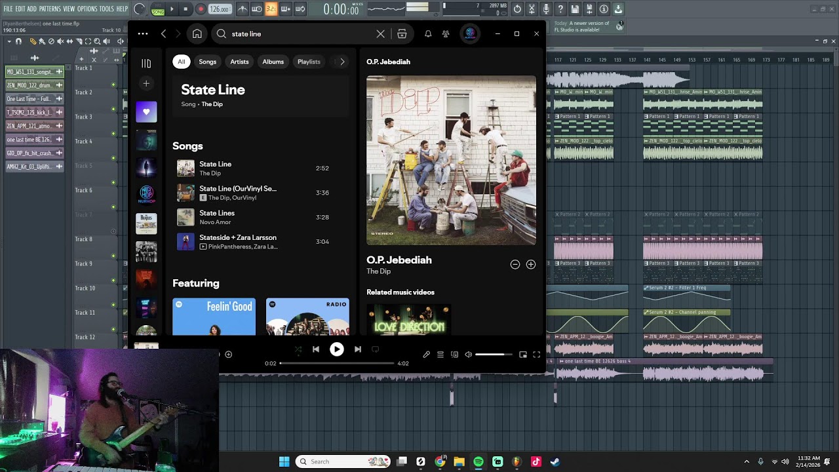
Task: Open FL Studio OPTIONS menu
Action: pos(87,9)
